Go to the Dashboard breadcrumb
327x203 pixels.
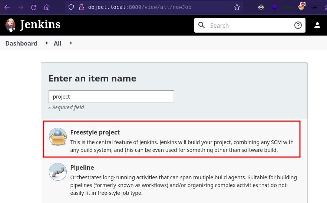[21, 43]
